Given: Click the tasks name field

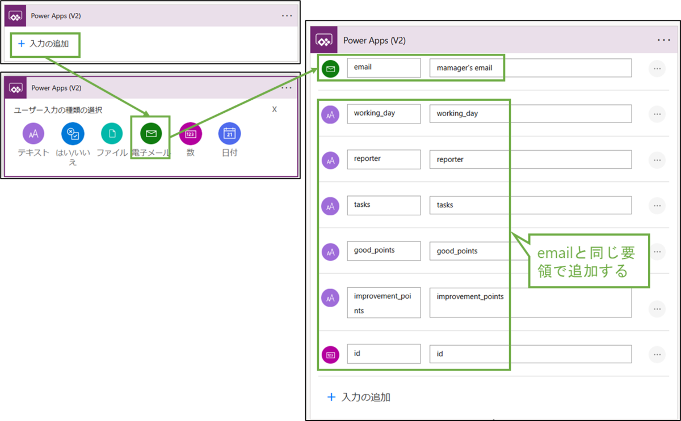Looking at the screenshot, I should pyautogui.click(x=384, y=205).
